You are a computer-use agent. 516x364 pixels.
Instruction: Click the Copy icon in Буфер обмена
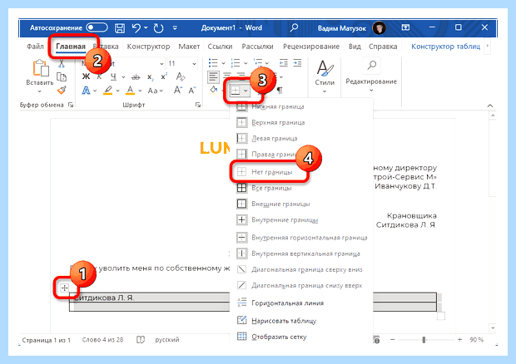pyautogui.click(x=62, y=77)
